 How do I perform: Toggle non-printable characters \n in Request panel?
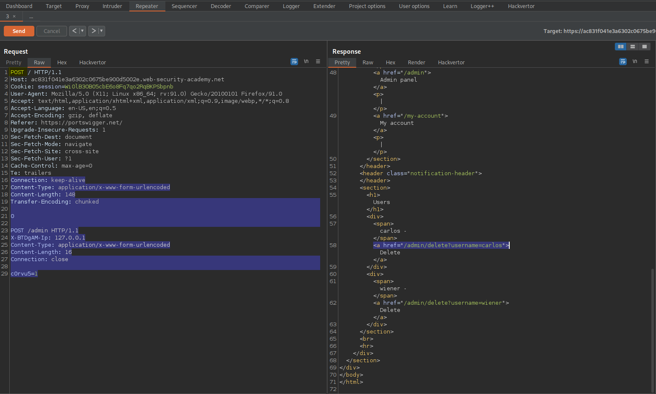306,61
